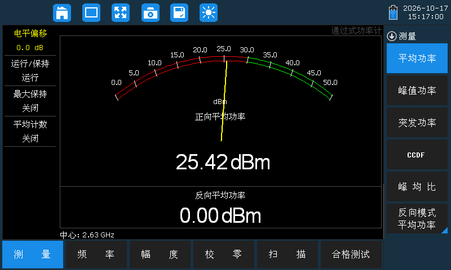The width and height of the screenshot is (451, 270).
Task: Click the single window display icon
Action: click(x=91, y=12)
